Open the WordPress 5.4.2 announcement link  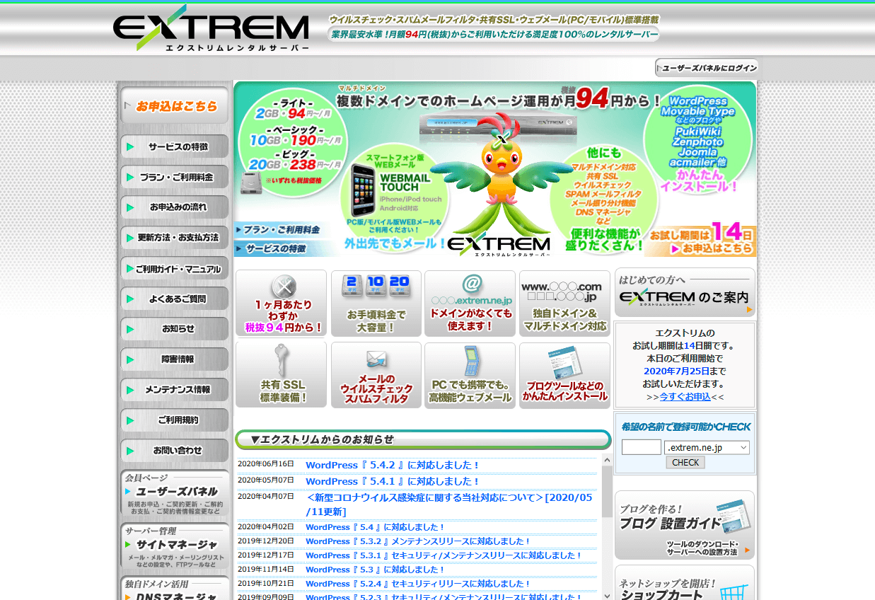tap(393, 465)
